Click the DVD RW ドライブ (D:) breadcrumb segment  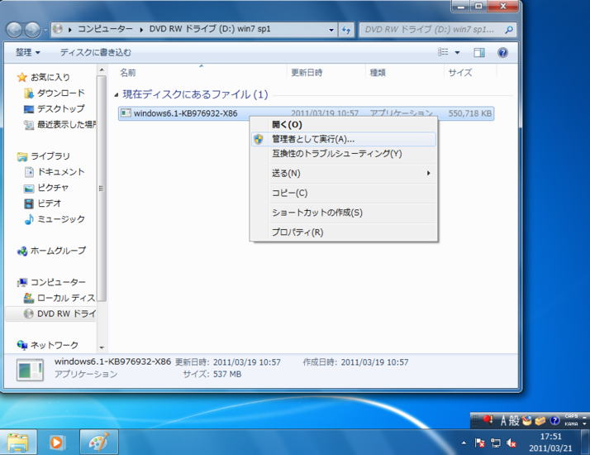[x=210, y=29]
